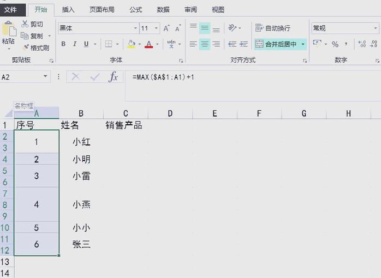Apply cell borders
Screen dimensions: 381x278
tap(109, 44)
